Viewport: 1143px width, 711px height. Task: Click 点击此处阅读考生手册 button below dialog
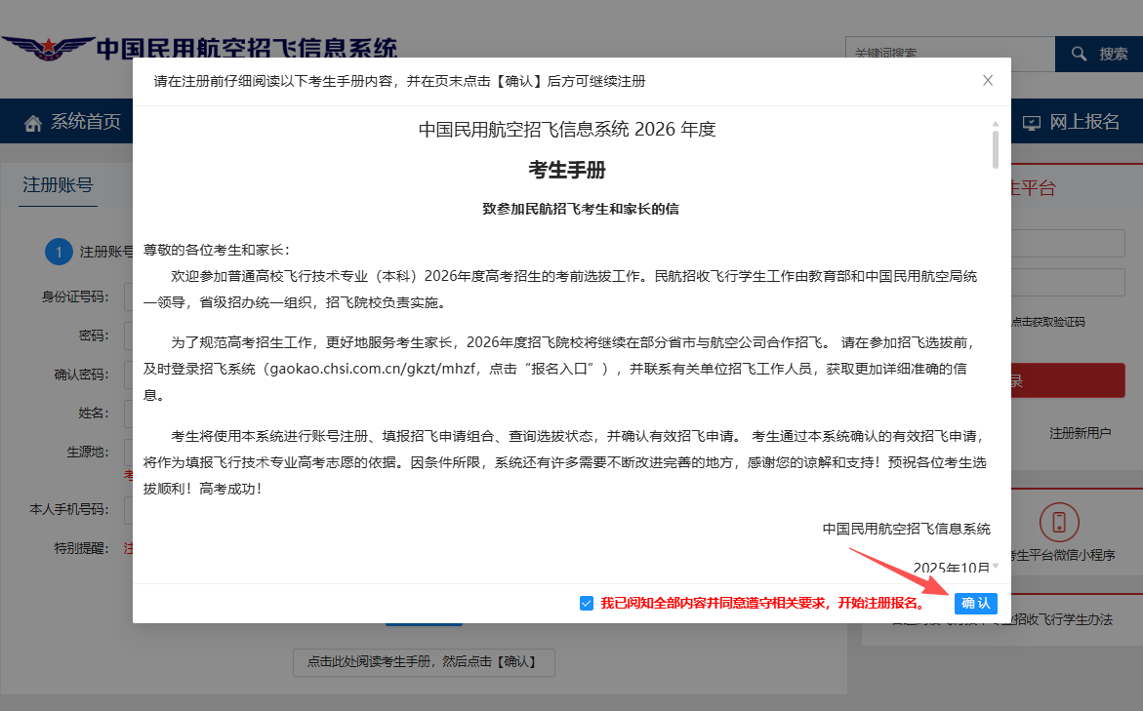coord(424,662)
